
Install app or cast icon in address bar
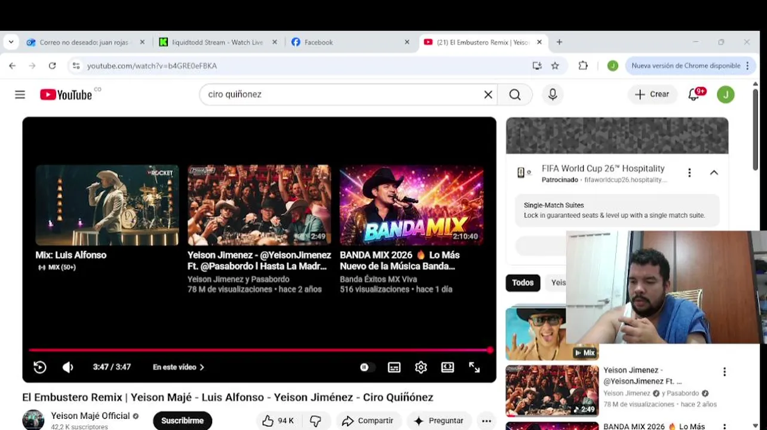coord(537,66)
